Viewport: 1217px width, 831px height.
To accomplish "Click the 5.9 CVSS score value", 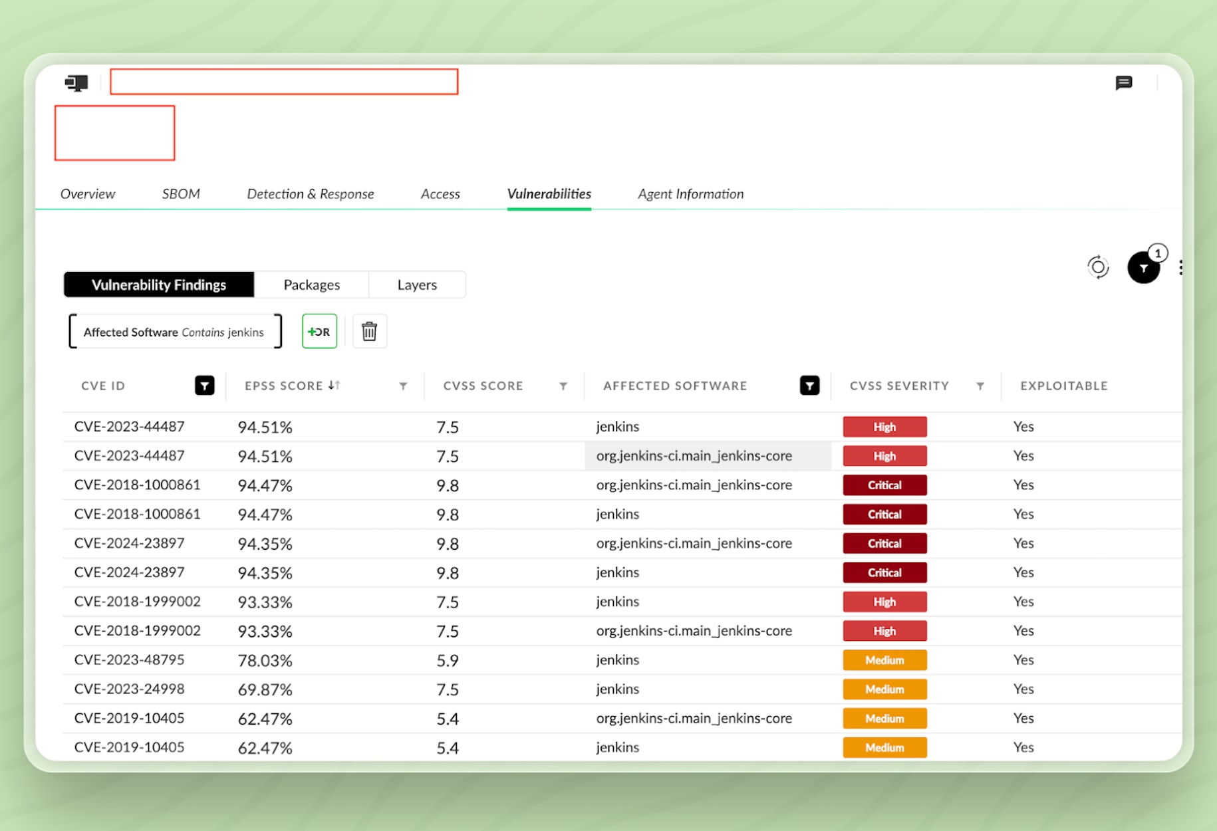I will pos(448,660).
